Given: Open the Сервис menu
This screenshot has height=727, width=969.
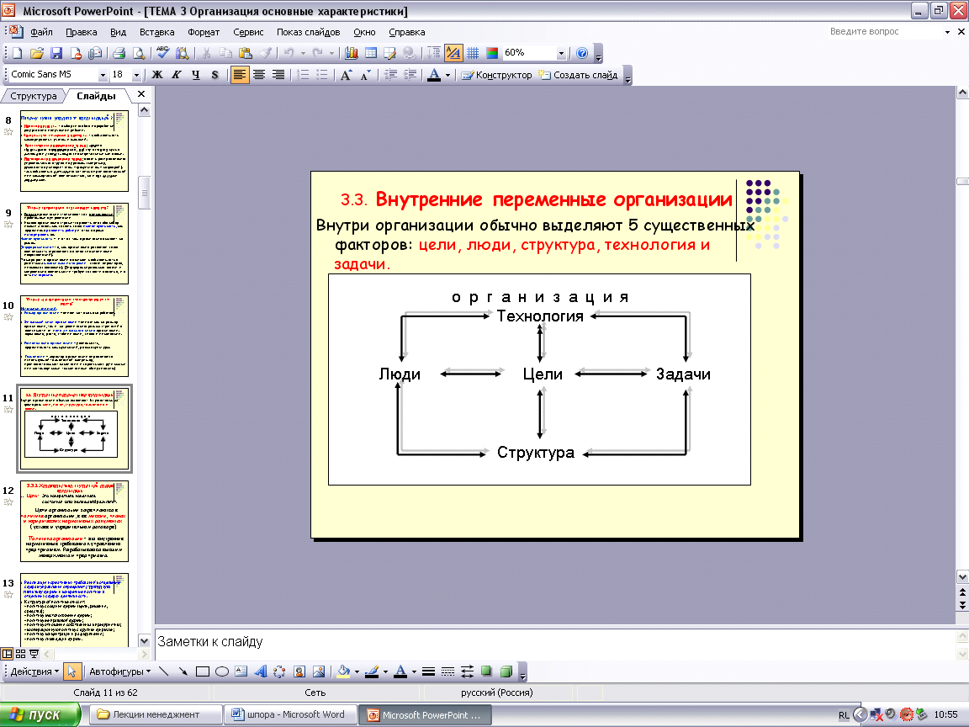Looking at the screenshot, I should pos(248,32).
